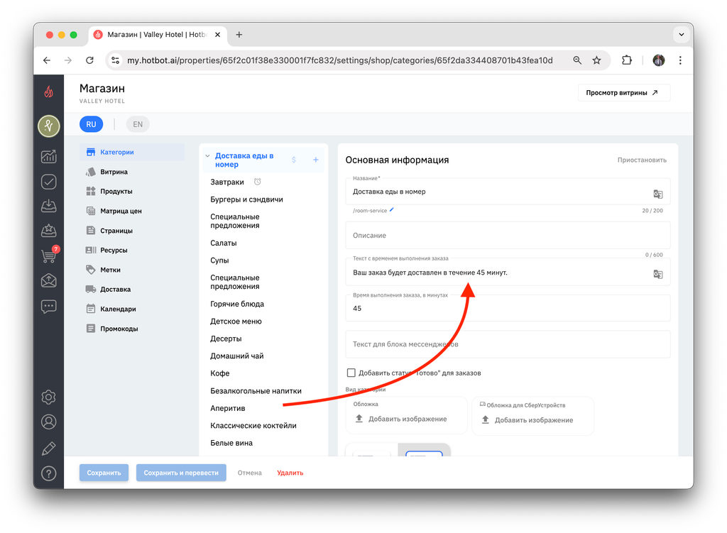Screen dimensions: 727x533
Task: Open the Доставка menu item
Action: coord(132,289)
